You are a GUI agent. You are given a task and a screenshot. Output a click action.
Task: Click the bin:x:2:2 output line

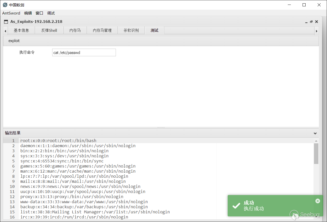64,151
